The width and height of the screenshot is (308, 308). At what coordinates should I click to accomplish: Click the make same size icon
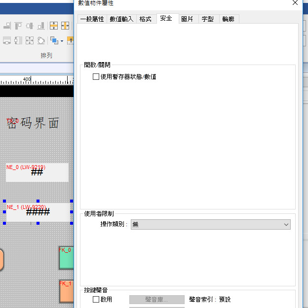coord(30,40)
